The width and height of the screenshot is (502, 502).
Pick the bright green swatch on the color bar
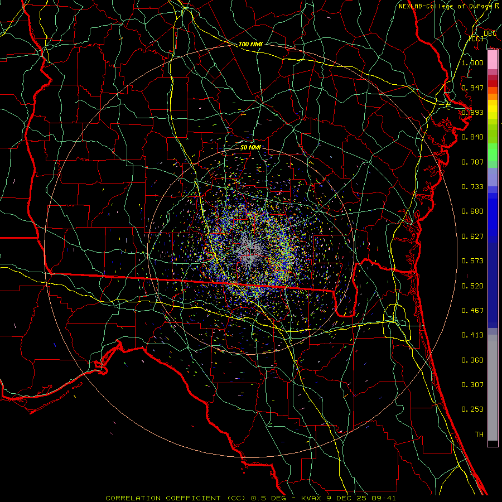coord(493,152)
